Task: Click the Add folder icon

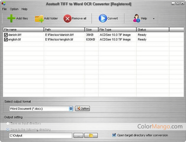Action: point(39,19)
